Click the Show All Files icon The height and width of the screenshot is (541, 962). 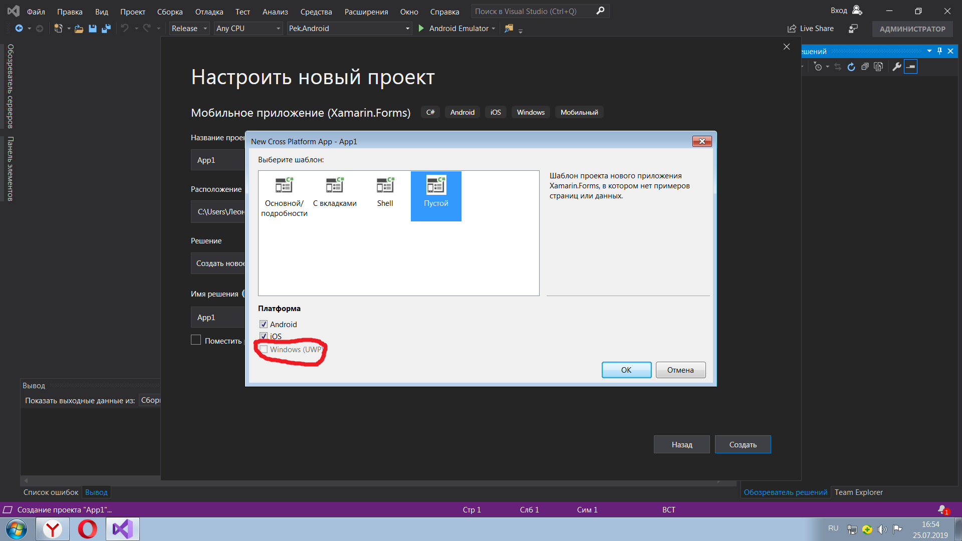pos(878,67)
